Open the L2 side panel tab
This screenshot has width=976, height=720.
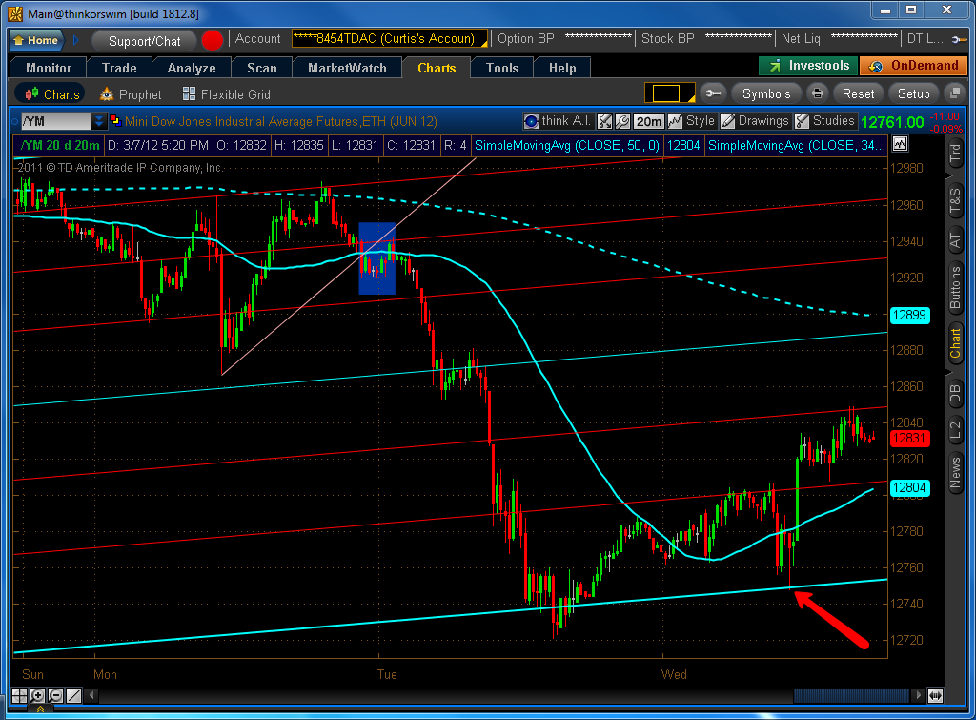[955, 430]
